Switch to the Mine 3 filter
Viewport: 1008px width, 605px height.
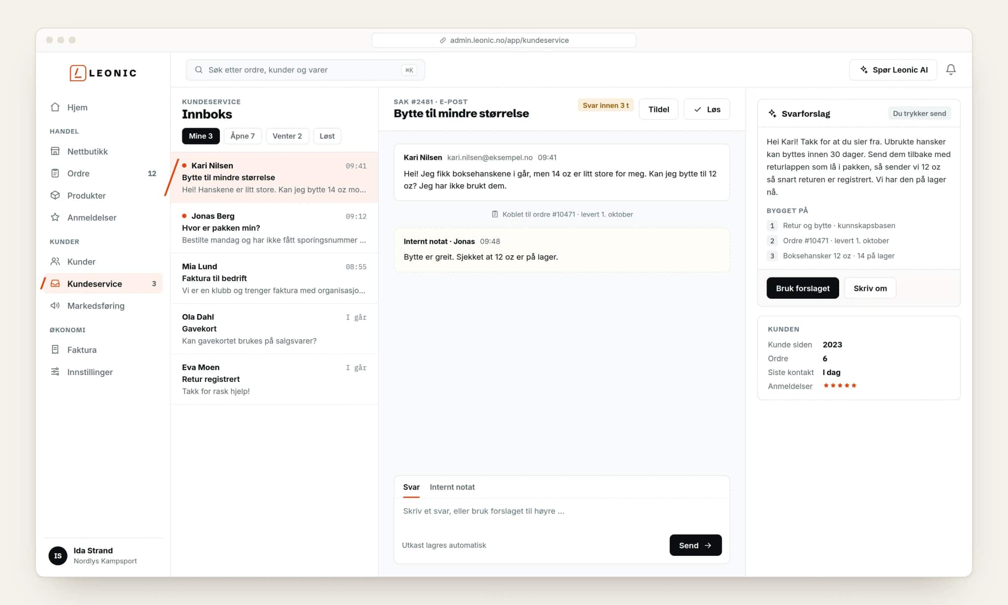click(201, 136)
